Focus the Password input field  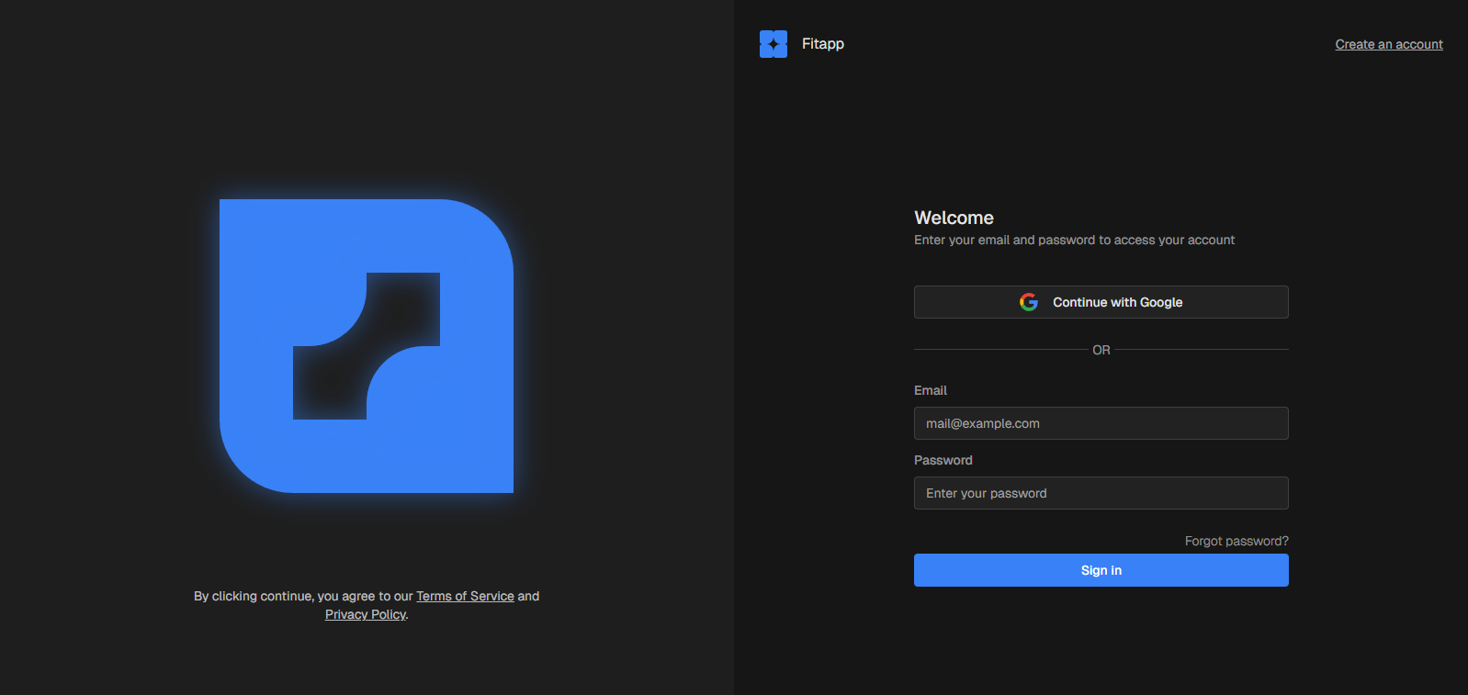pos(1101,493)
